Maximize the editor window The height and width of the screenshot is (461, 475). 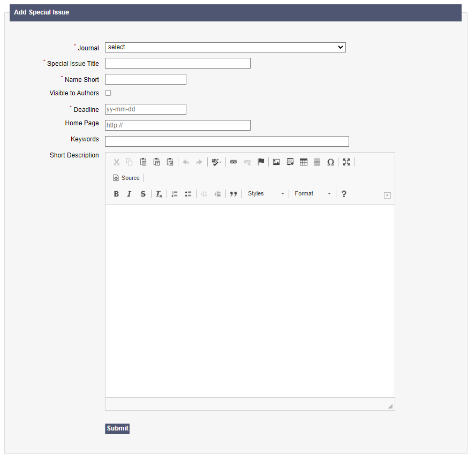pos(346,162)
